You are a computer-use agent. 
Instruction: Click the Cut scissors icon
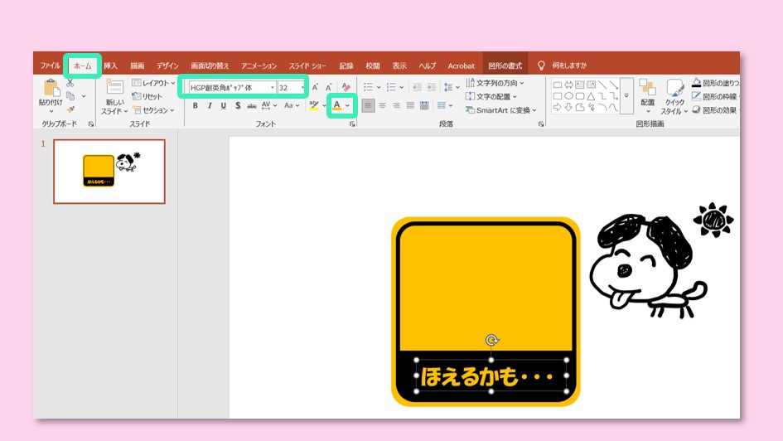(70, 83)
